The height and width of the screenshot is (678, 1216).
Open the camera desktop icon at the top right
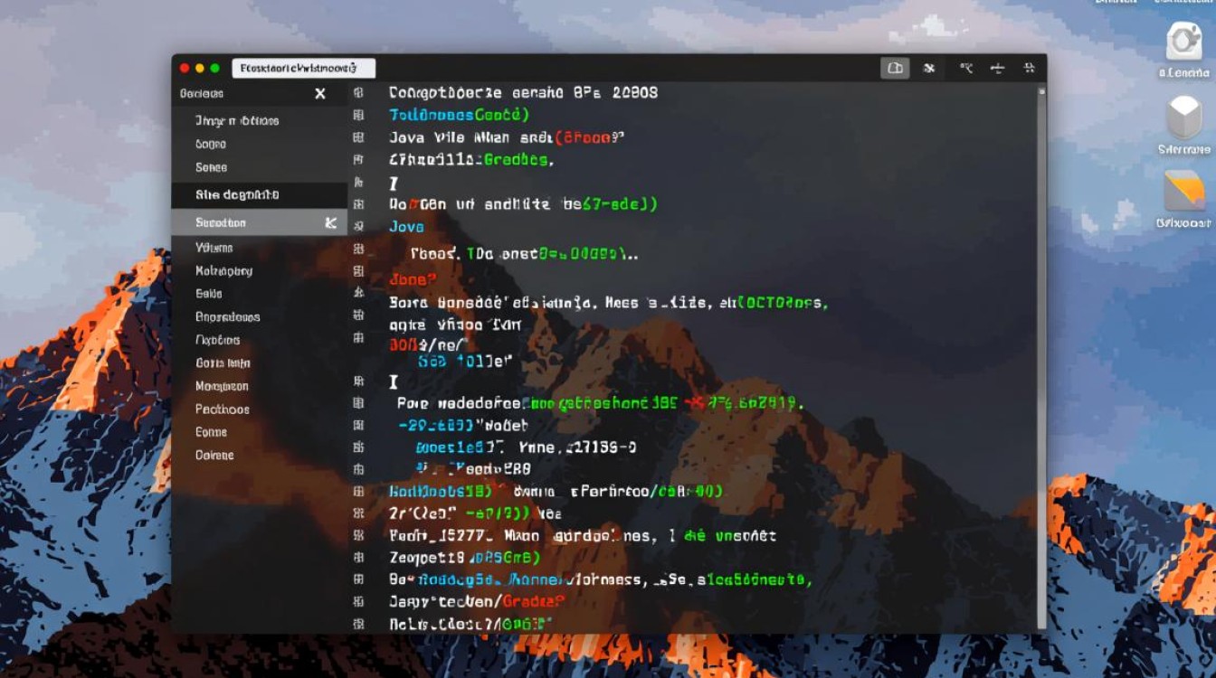point(1183,42)
